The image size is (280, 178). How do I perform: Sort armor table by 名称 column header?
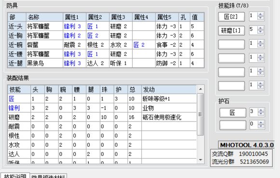point(44,17)
